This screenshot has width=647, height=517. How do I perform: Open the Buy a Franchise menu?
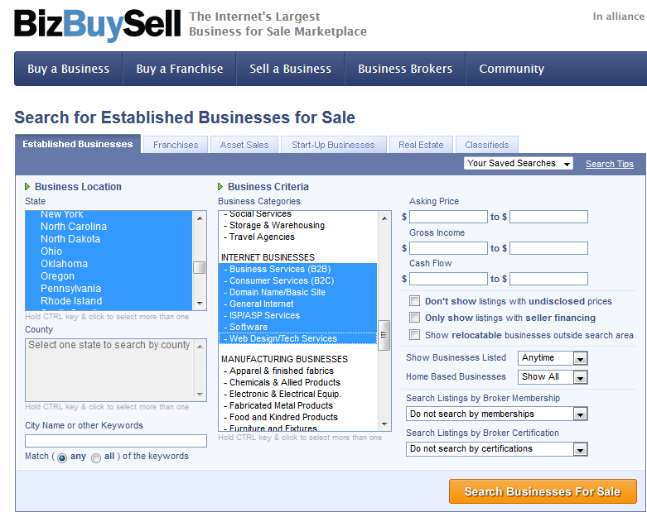[x=180, y=69]
